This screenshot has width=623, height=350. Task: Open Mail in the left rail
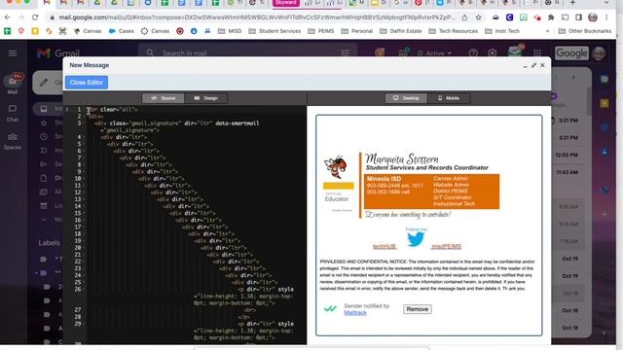[13, 84]
